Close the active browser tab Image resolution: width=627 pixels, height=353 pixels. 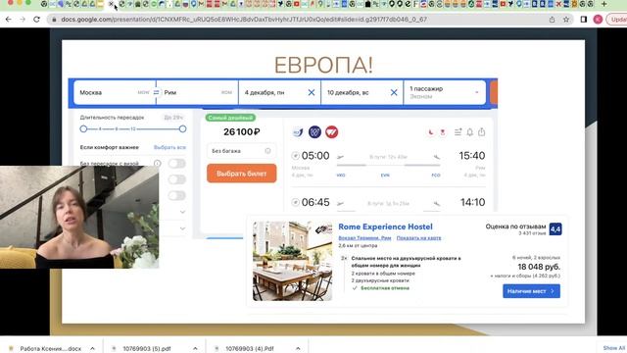pos(111,4)
